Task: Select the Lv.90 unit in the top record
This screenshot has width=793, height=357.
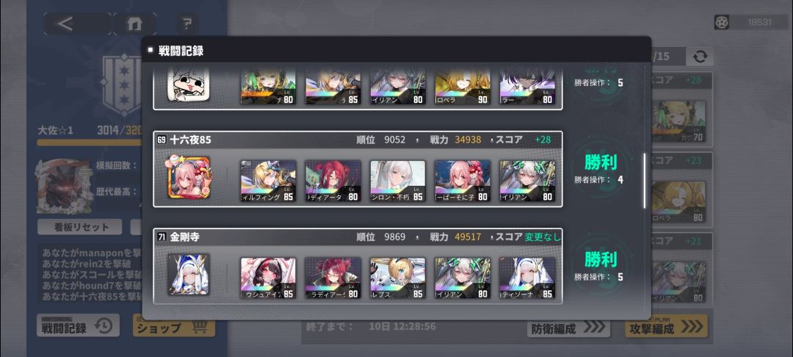Action: [463, 87]
